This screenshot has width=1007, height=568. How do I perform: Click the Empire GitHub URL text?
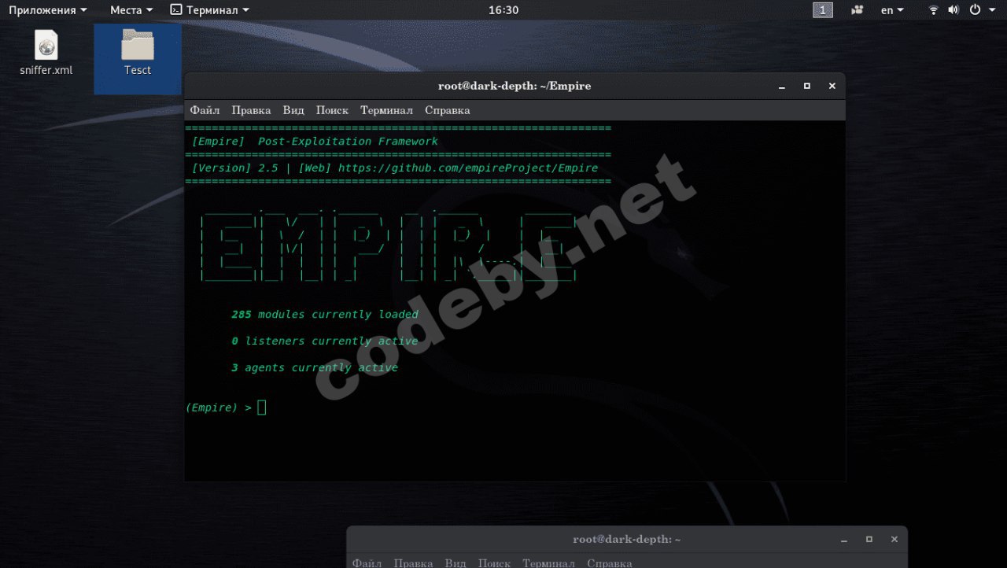(x=468, y=168)
